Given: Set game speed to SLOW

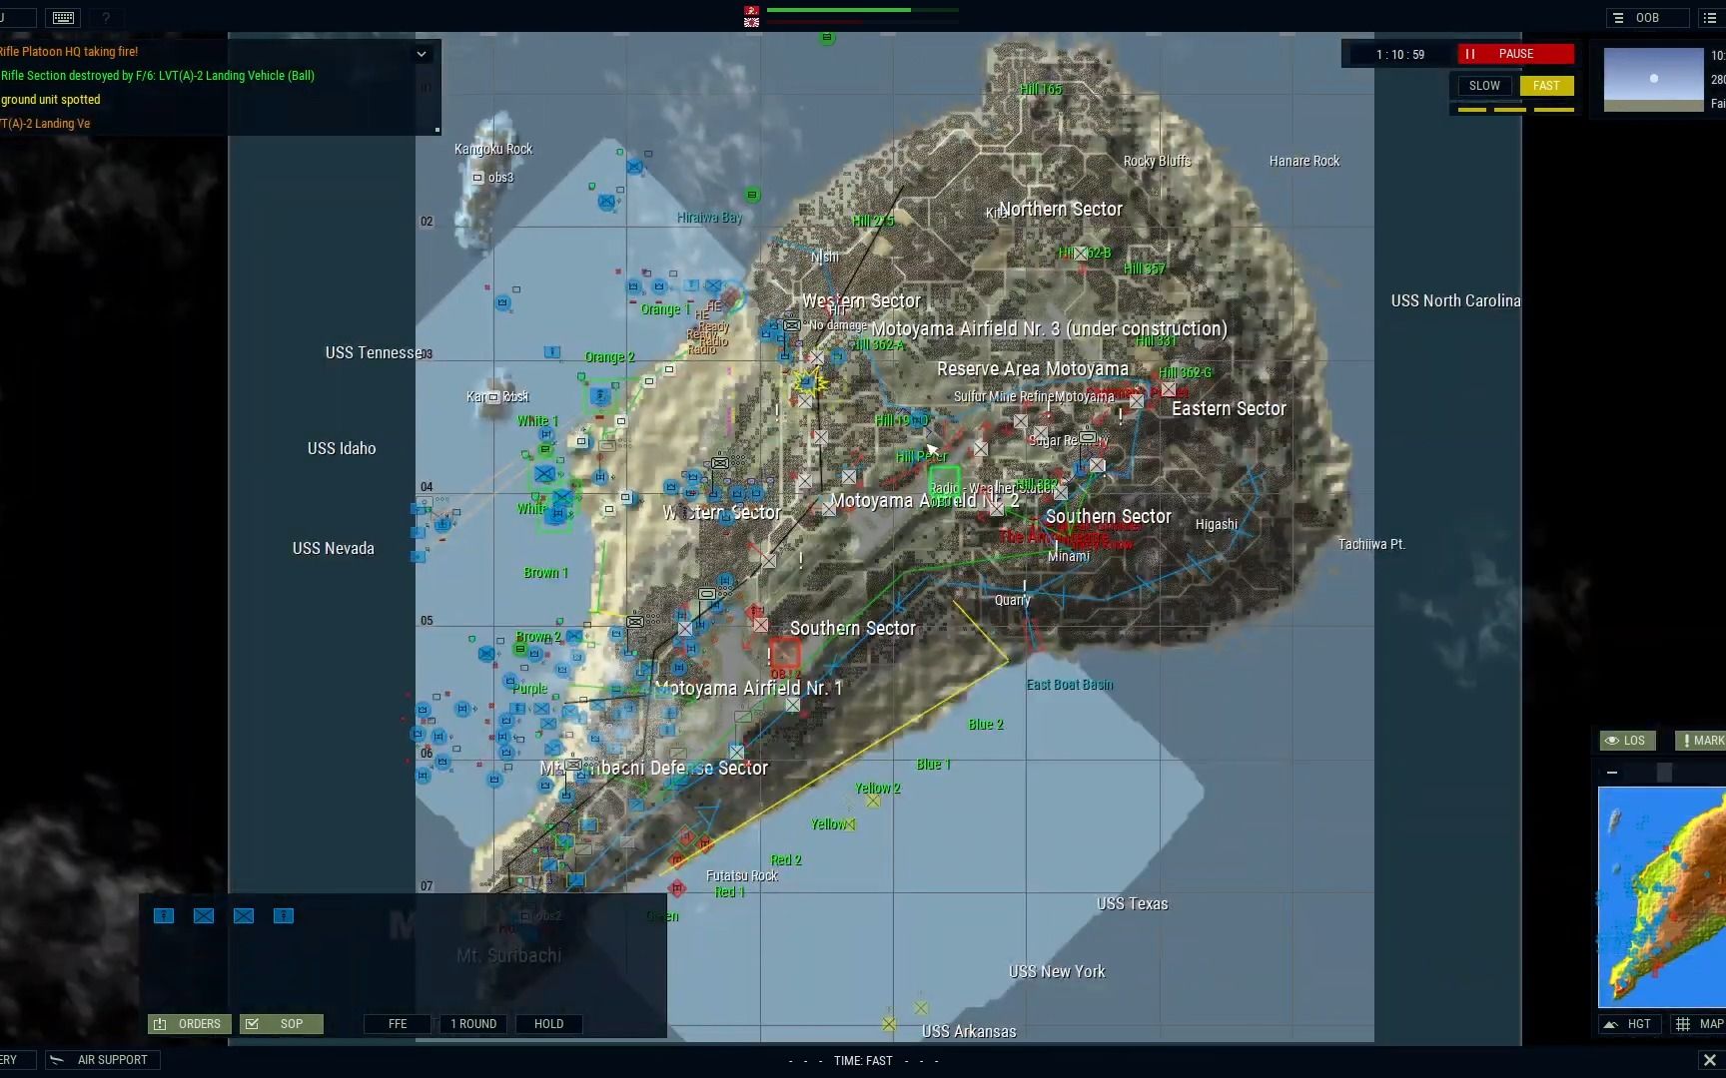Looking at the screenshot, I should (1483, 86).
